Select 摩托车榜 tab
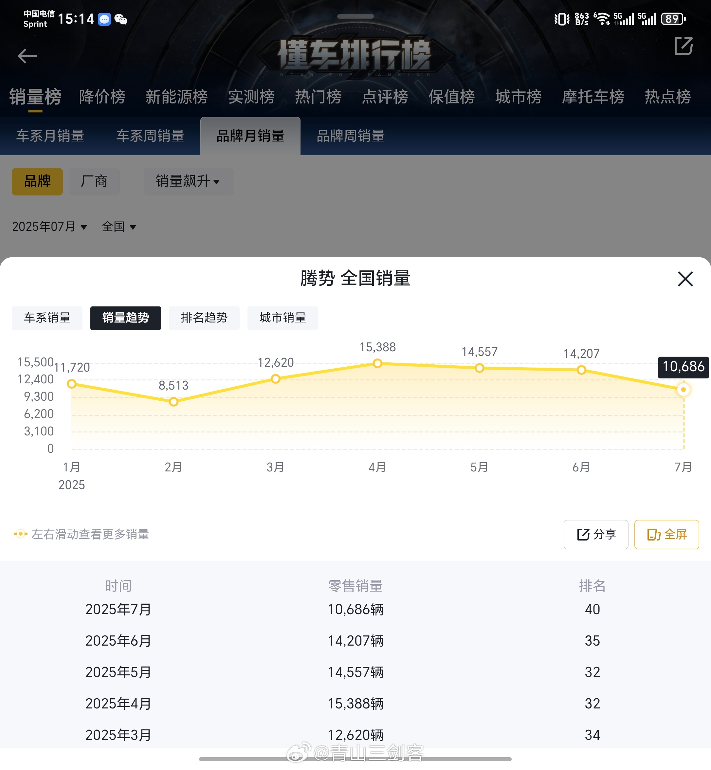Screen dimensions: 711x770 (x=593, y=97)
